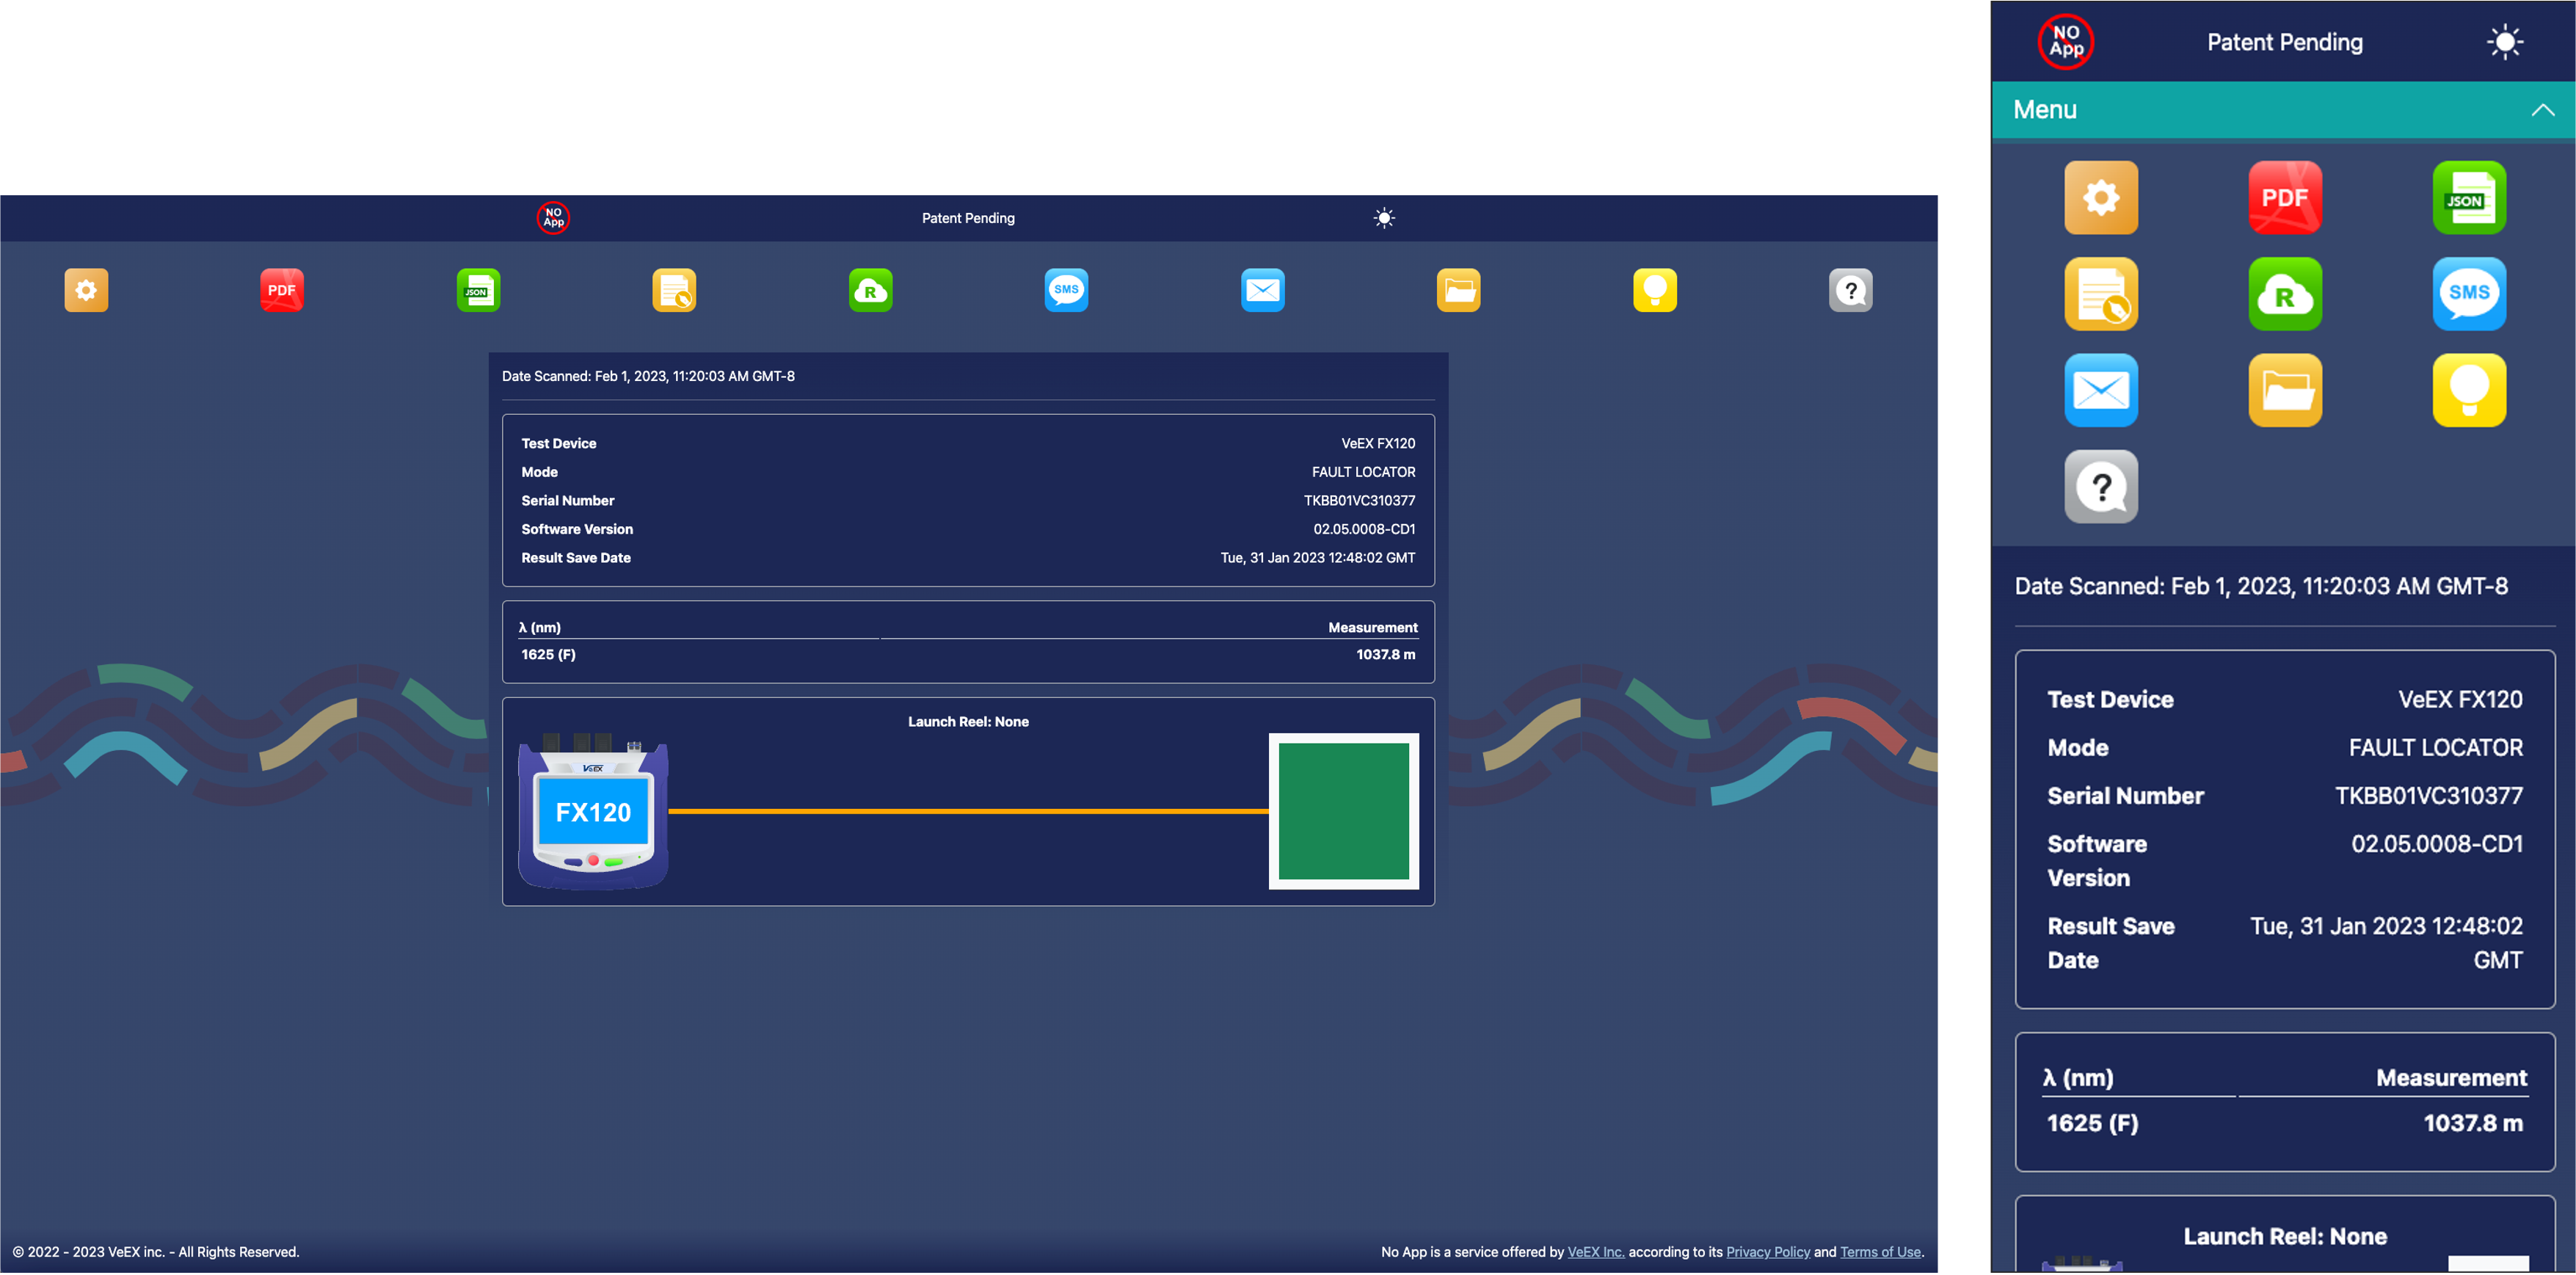Click 'Date Scanned' line in mobile panel
The height and width of the screenshot is (1275, 2576).
(2260, 586)
